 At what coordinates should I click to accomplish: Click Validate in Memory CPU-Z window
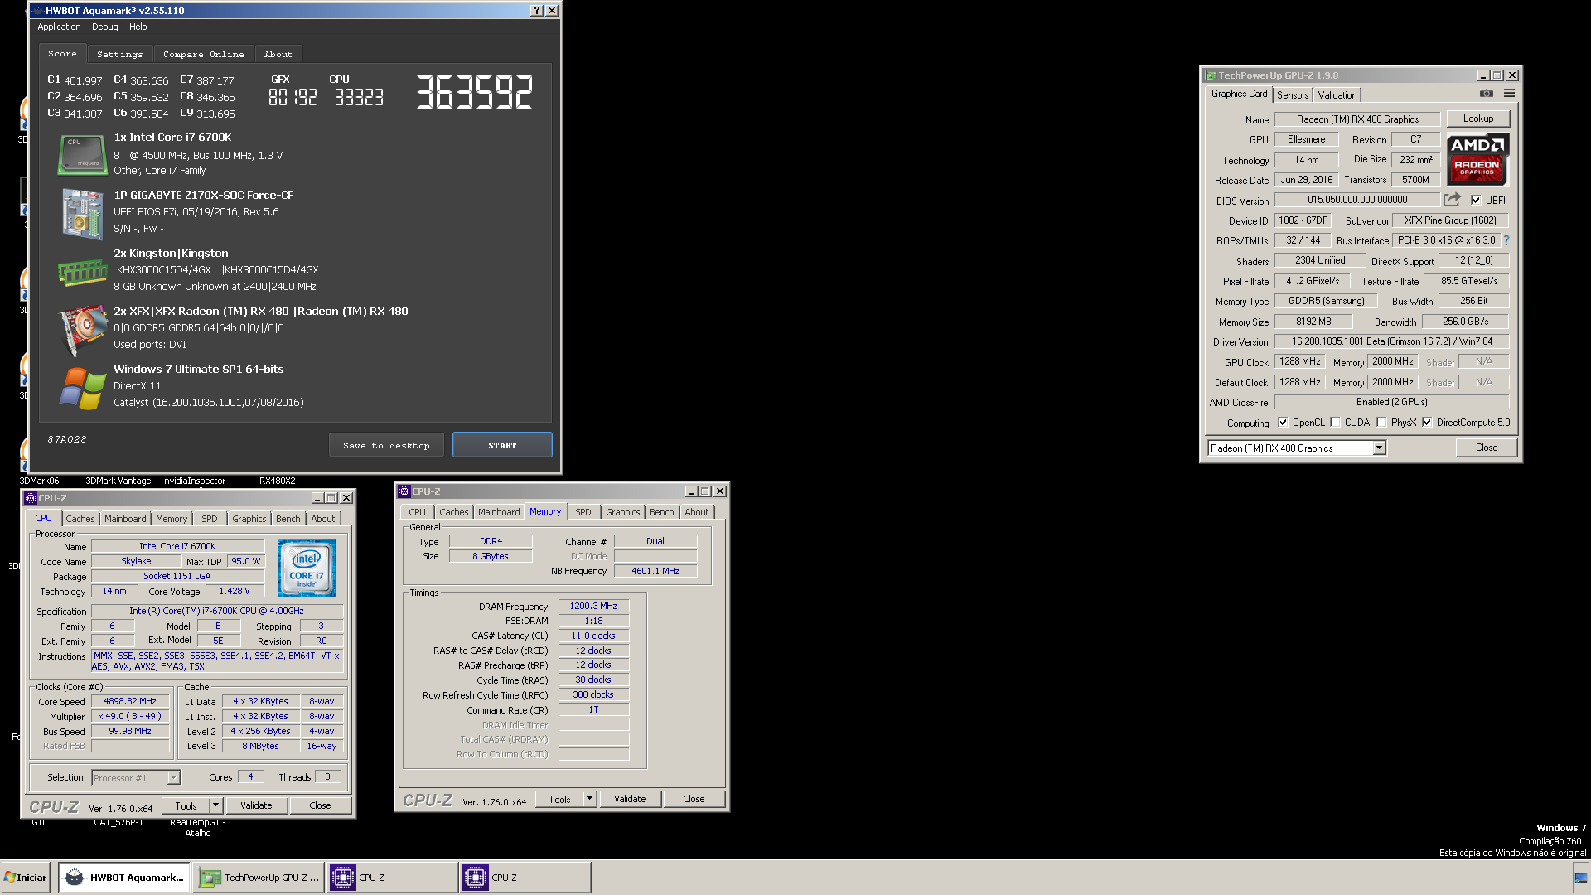click(x=630, y=798)
